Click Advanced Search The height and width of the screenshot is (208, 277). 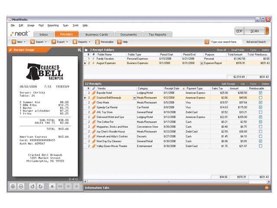tap(256, 42)
